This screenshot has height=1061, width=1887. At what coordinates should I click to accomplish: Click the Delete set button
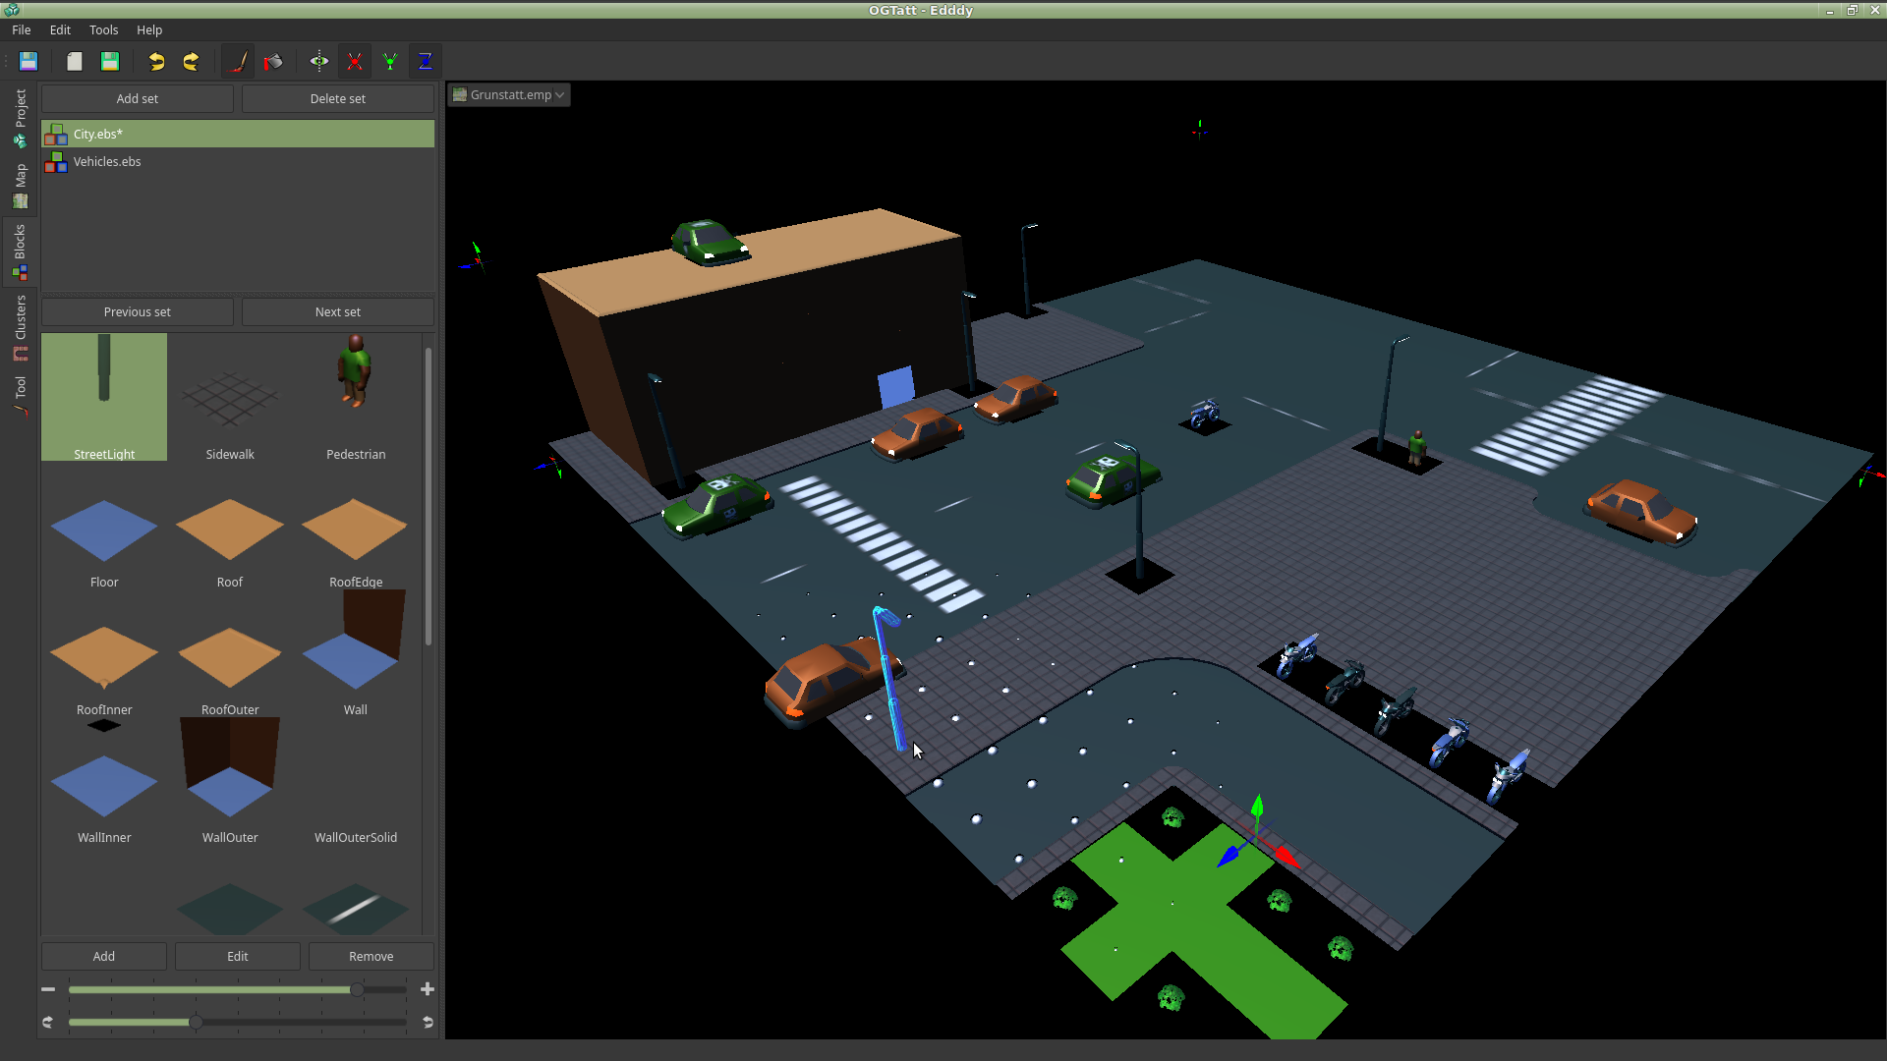pos(338,98)
